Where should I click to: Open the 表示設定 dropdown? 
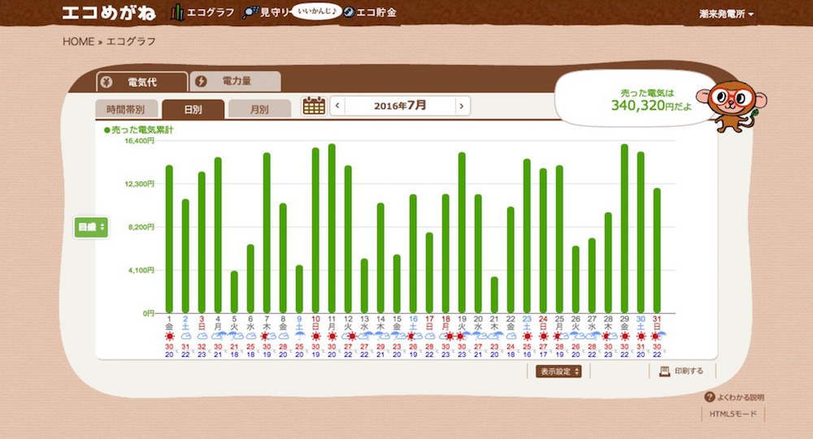[x=559, y=371]
